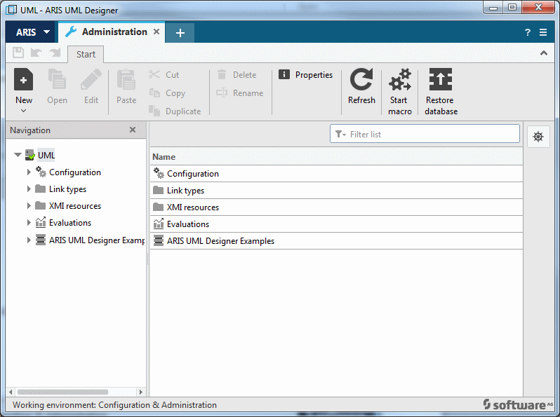Collapse the ribbon with the chevron
The width and height of the screenshot is (560, 417).
click(544, 53)
